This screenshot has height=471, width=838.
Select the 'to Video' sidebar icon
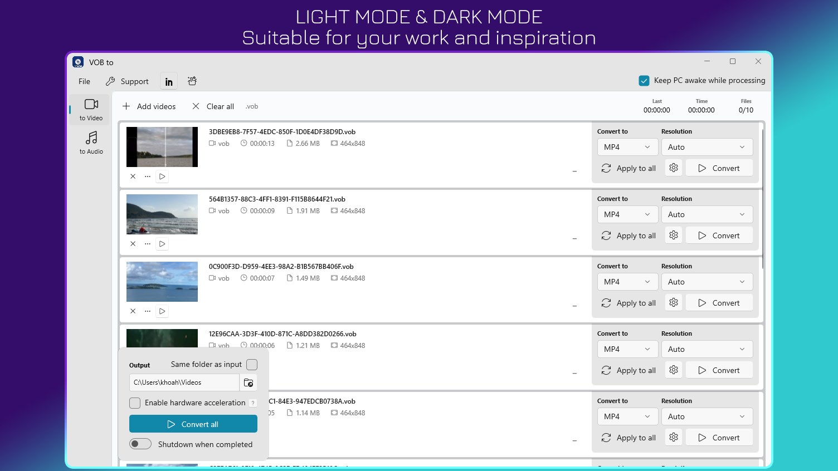click(91, 109)
